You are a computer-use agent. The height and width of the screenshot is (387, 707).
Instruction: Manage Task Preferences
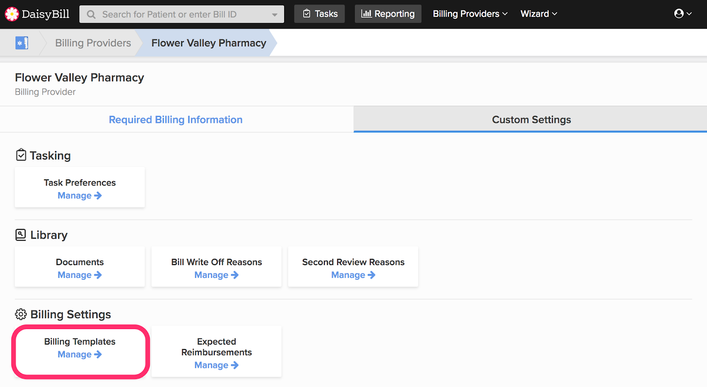tap(80, 195)
